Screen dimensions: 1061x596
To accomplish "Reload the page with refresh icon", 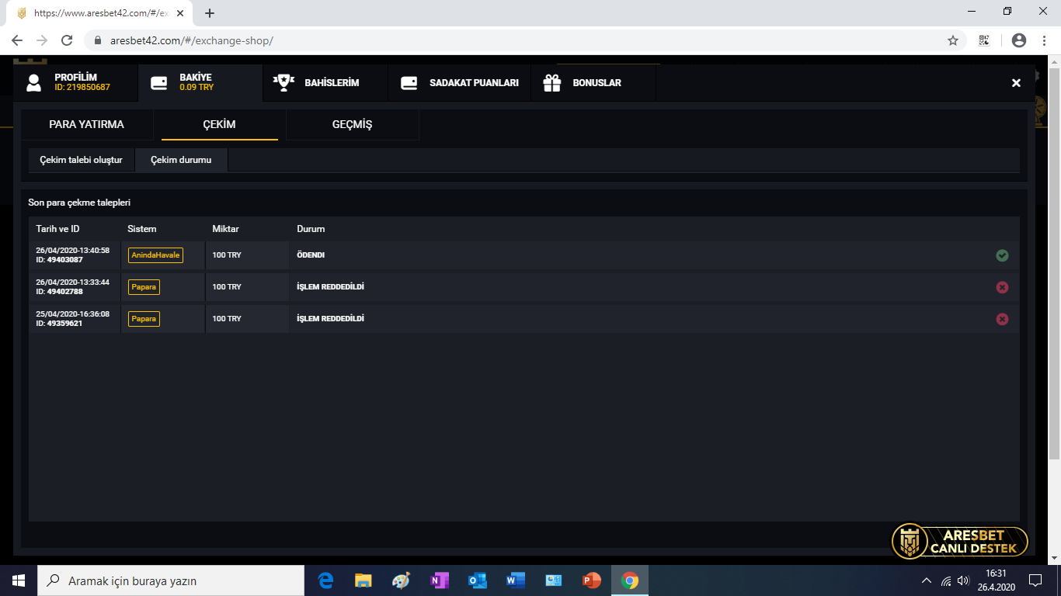I will click(67, 40).
